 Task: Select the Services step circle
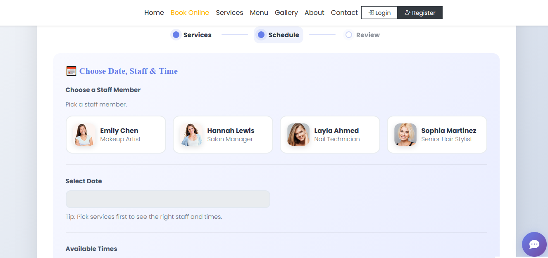[x=176, y=35]
